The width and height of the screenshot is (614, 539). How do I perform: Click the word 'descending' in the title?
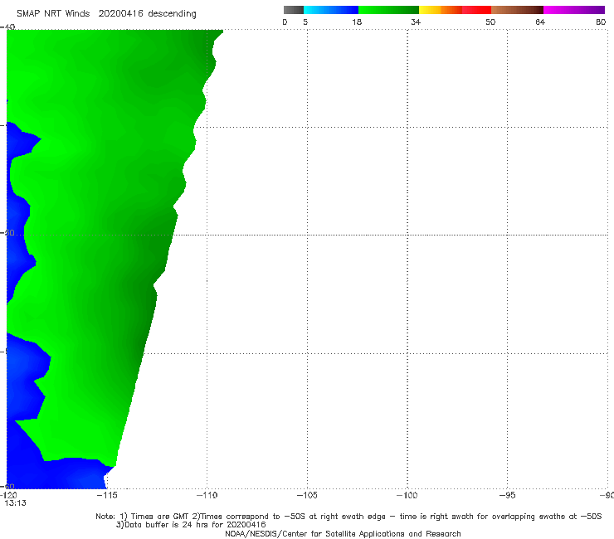click(173, 14)
